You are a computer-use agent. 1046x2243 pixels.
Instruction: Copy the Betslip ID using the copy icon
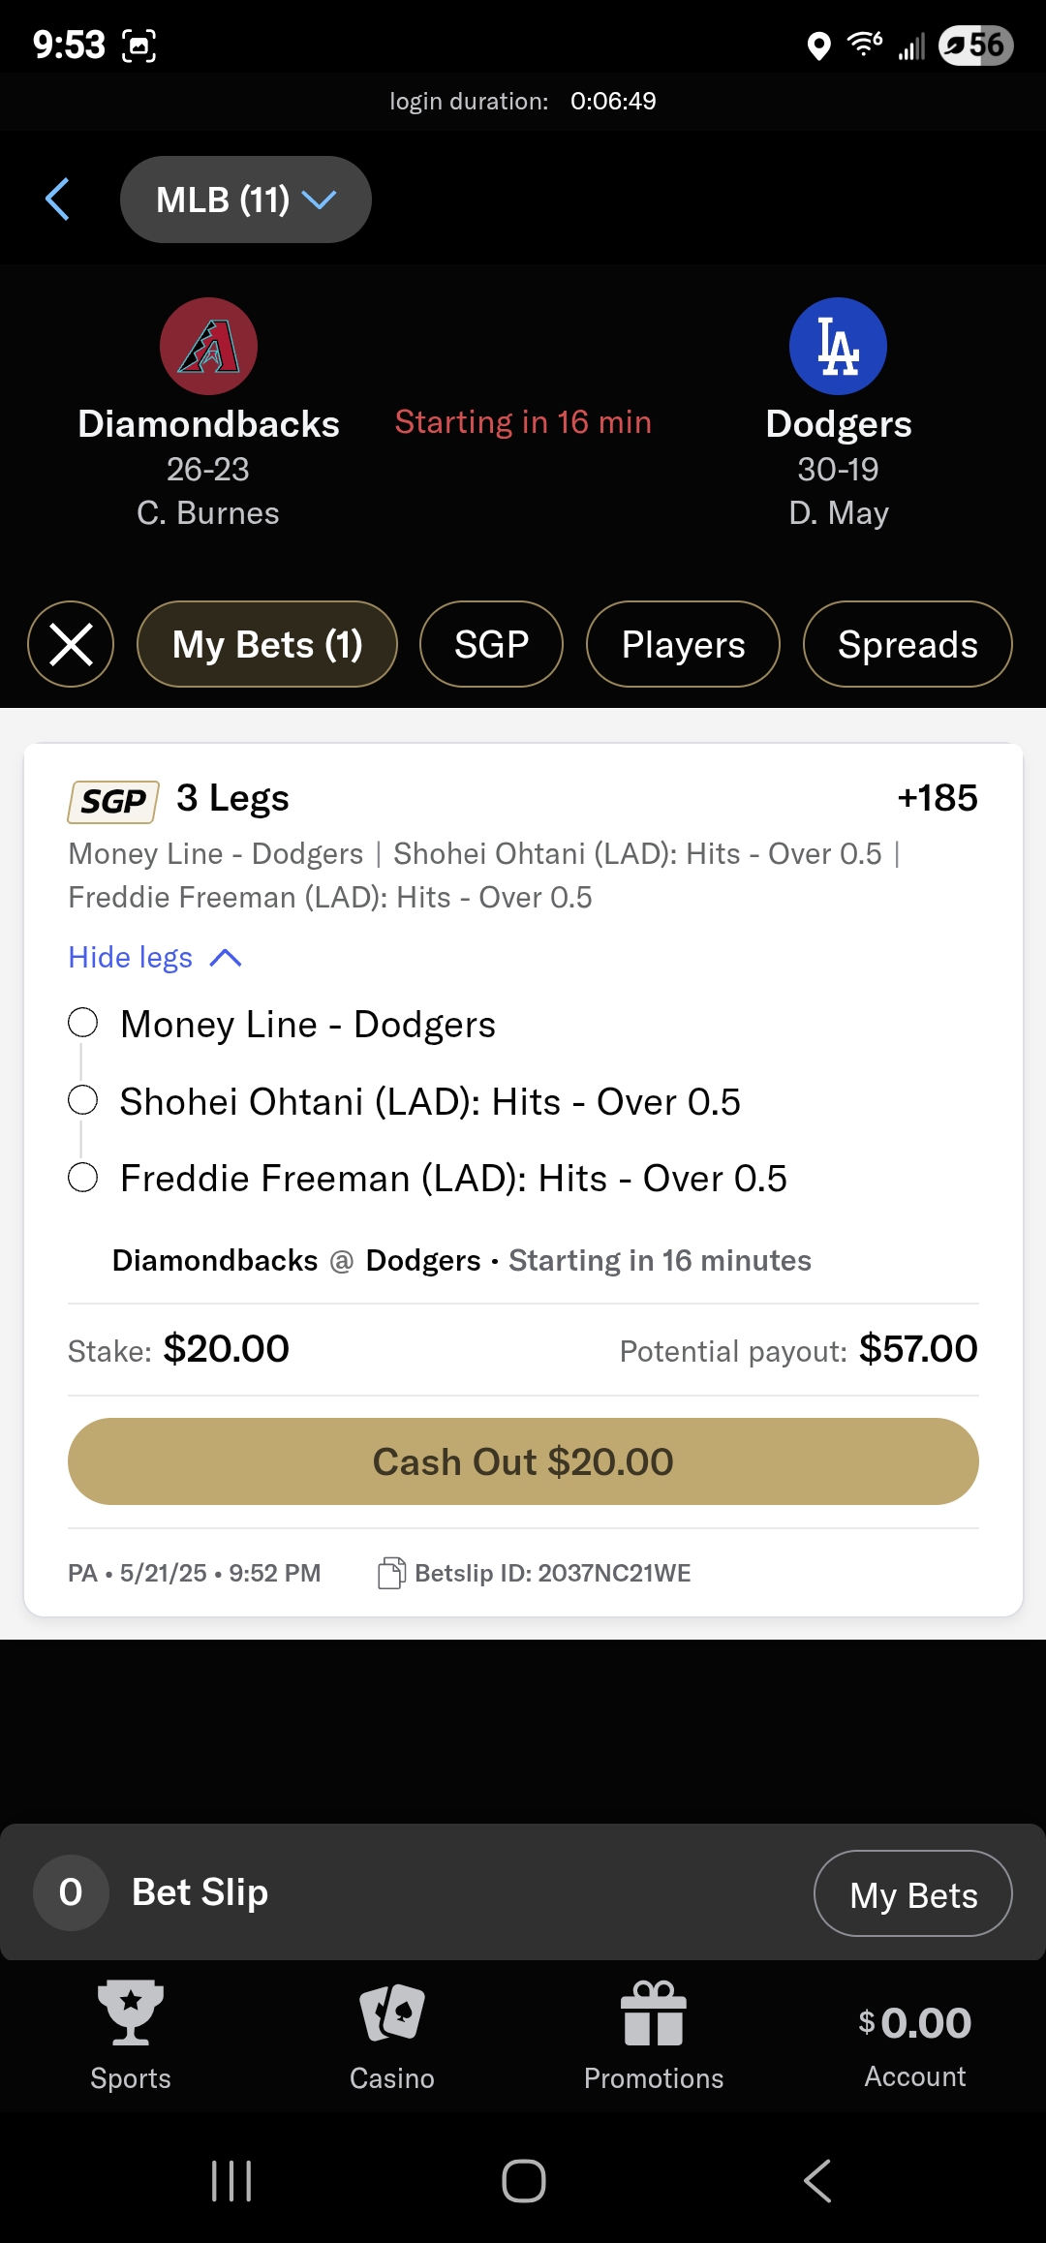coord(391,1573)
